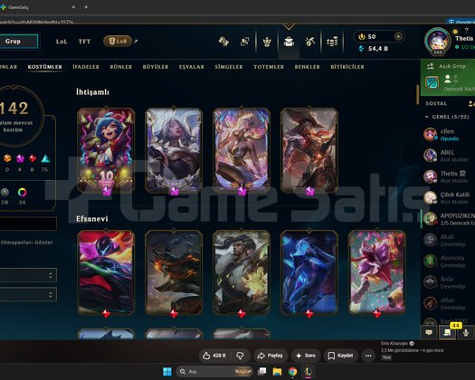Open the İhtişamlı gunslinger with hat skin card
Viewport: 475px width, 380px height.
(309, 150)
